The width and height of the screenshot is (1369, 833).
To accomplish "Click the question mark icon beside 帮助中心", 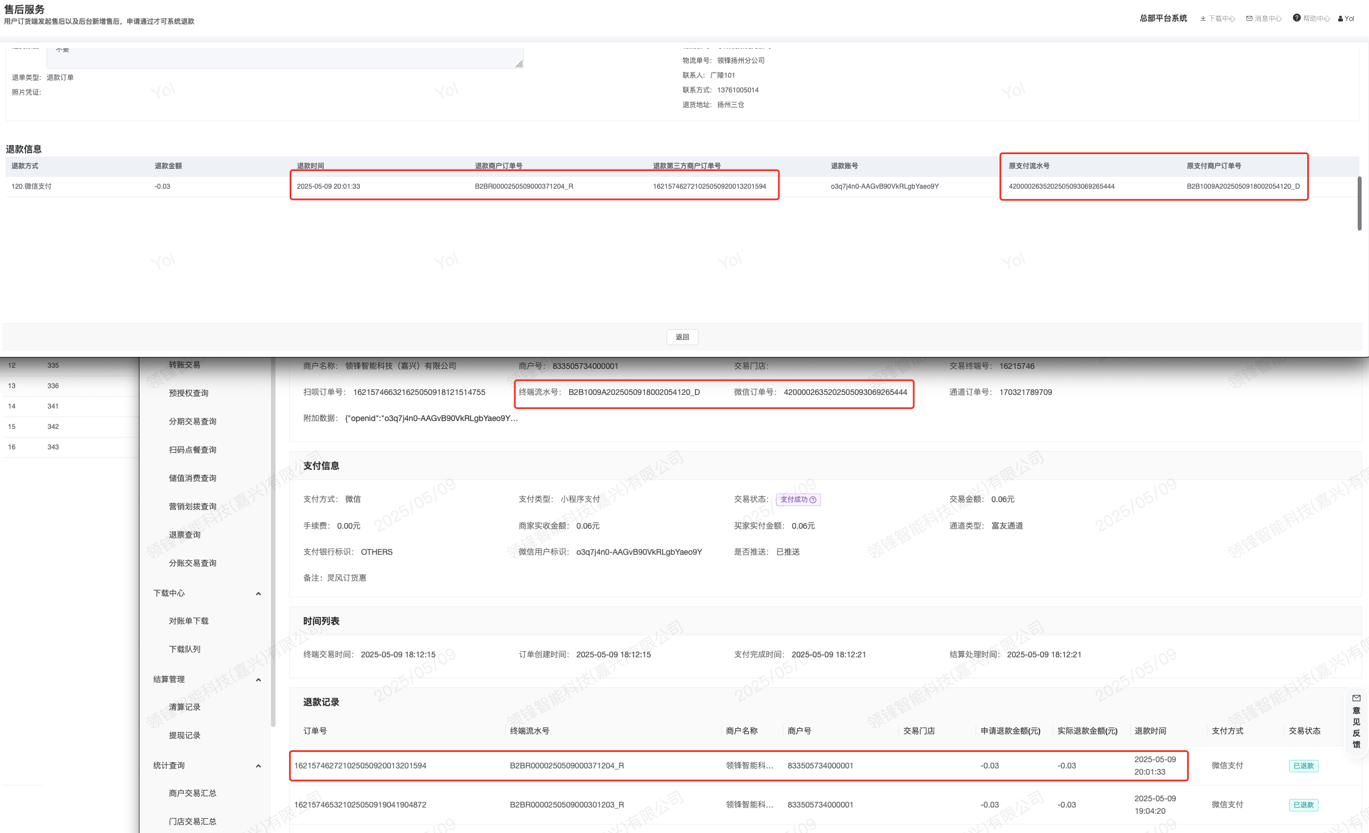I will click(1296, 18).
